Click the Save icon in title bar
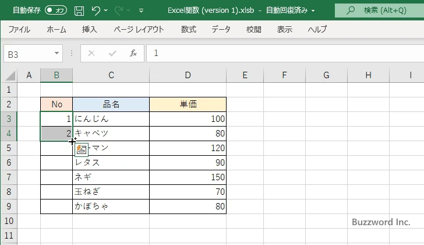Viewport: 424px width, 245px height. pyautogui.click(x=79, y=10)
